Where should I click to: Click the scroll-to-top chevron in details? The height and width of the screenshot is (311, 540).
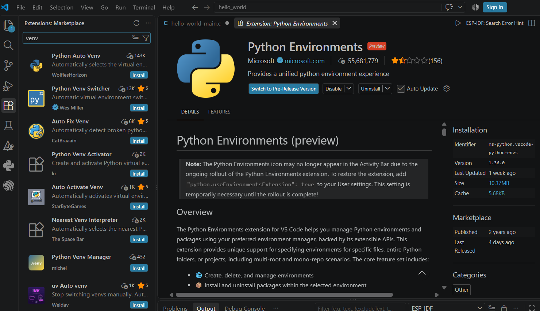422,273
